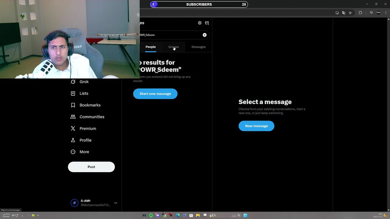Switch to the Messages tab
This screenshot has height=219, width=390.
198,47
